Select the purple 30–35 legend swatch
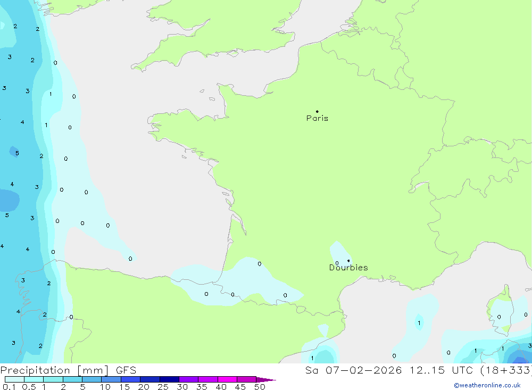The width and height of the screenshot is (532, 390). pos(189,379)
